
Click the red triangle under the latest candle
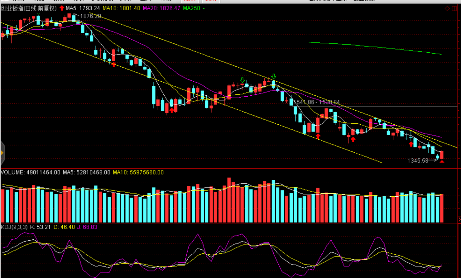pyautogui.click(x=442, y=161)
